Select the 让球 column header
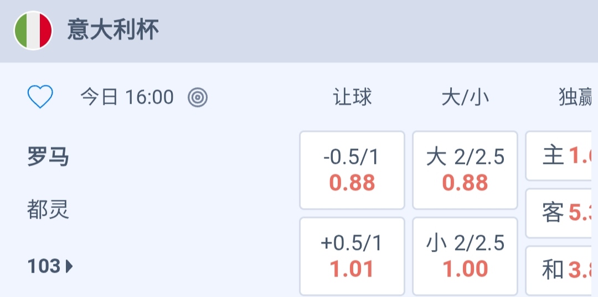Image resolution: width=598 pixels, height=297 pixels. (x=352, y=98)
